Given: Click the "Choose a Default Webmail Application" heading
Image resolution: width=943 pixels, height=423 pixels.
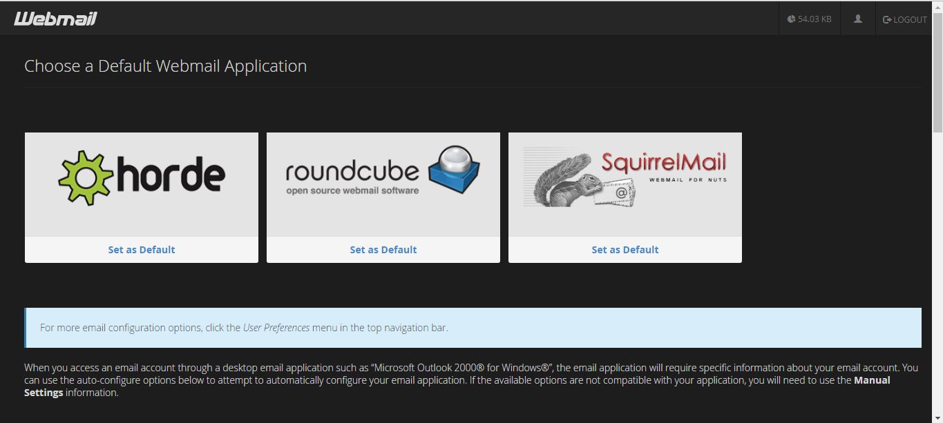Looking at the screenshot, I should [x=166, y=66].
